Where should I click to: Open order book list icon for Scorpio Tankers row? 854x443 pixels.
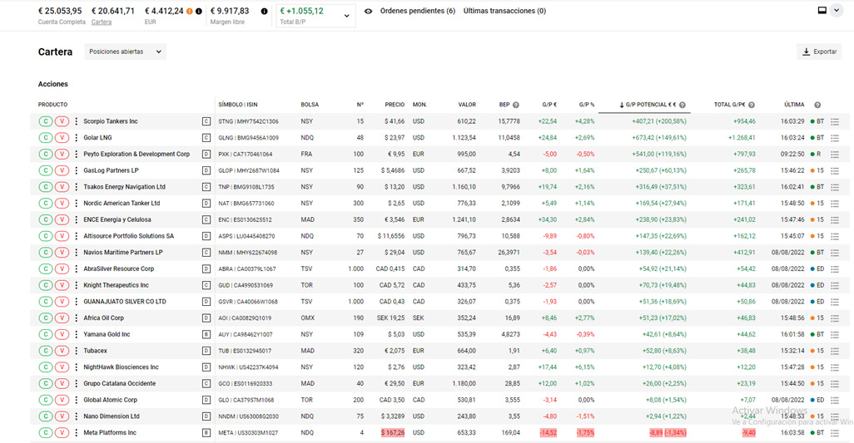tap(835, 121)
